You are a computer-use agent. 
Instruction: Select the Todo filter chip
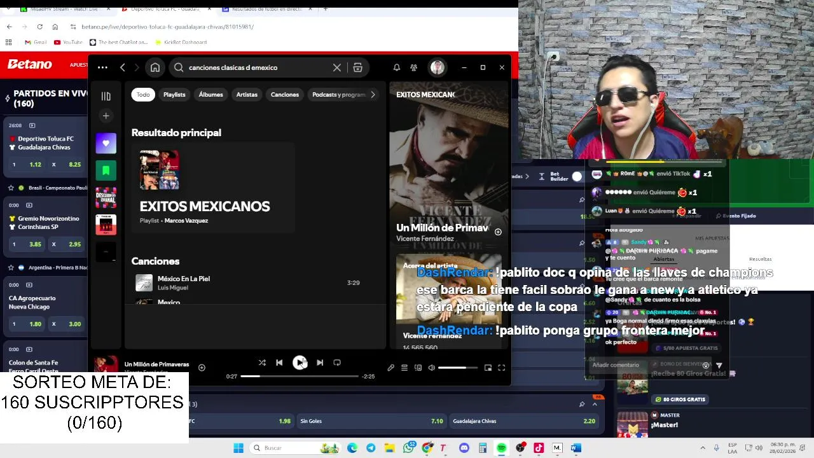tap(143, 95)
